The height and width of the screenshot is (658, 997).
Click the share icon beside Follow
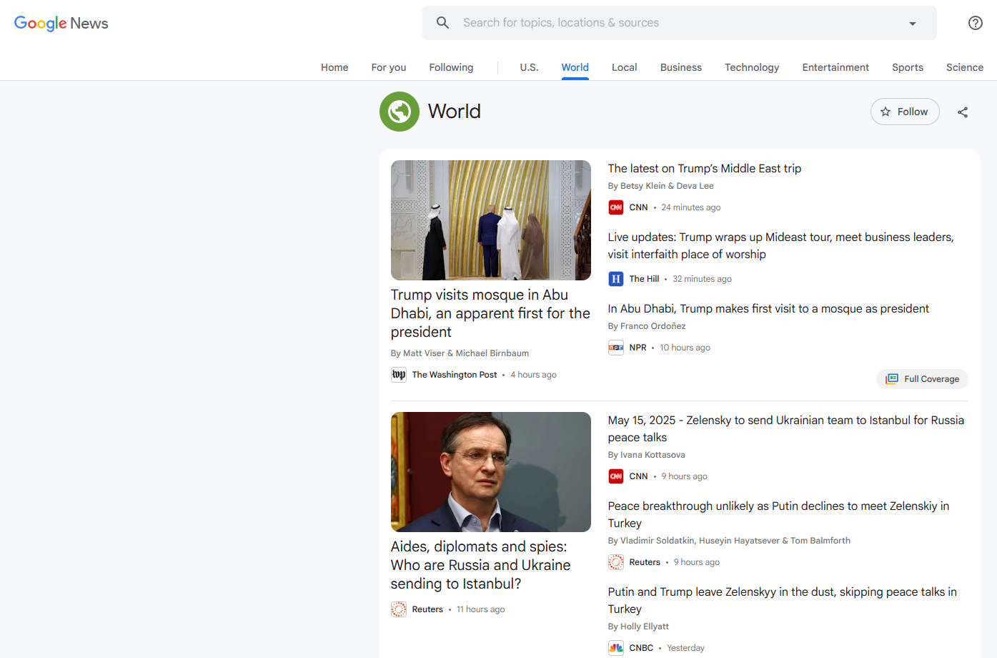click(963, 112)
